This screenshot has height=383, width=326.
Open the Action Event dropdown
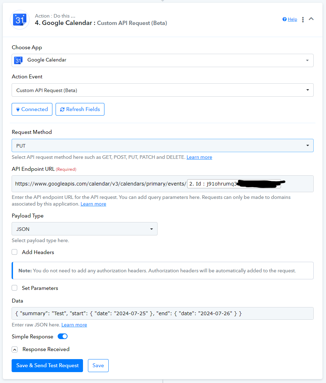162,90
